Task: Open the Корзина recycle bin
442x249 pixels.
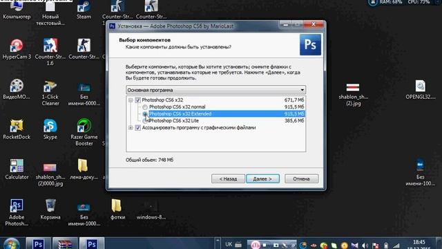Action: pyautogui.click(x=50, y=210)
